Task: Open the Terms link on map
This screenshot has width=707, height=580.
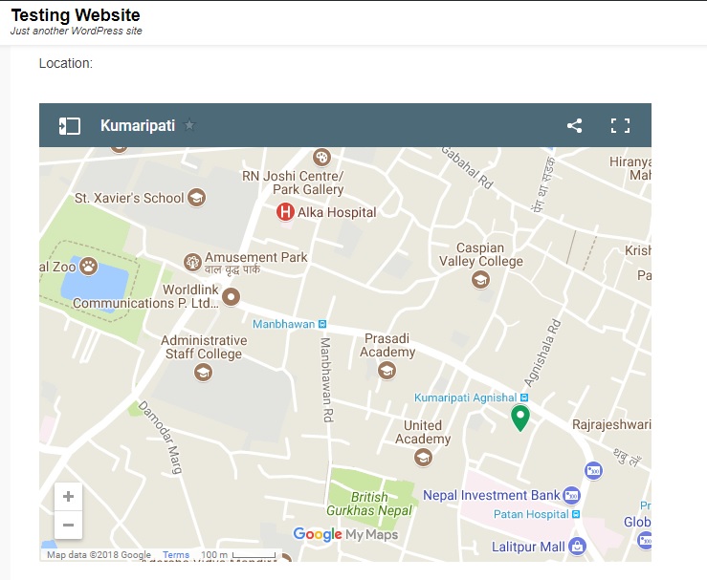Action: (176, 555)
